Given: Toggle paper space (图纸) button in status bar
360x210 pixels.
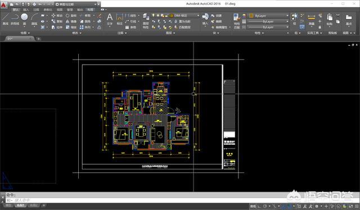Looking at the screenshot, I should [x=253, y=206].
